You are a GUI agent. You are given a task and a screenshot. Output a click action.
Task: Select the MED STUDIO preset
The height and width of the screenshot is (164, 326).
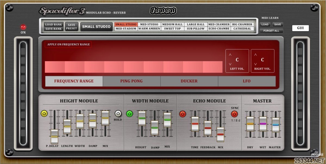(x=149, y=24)
